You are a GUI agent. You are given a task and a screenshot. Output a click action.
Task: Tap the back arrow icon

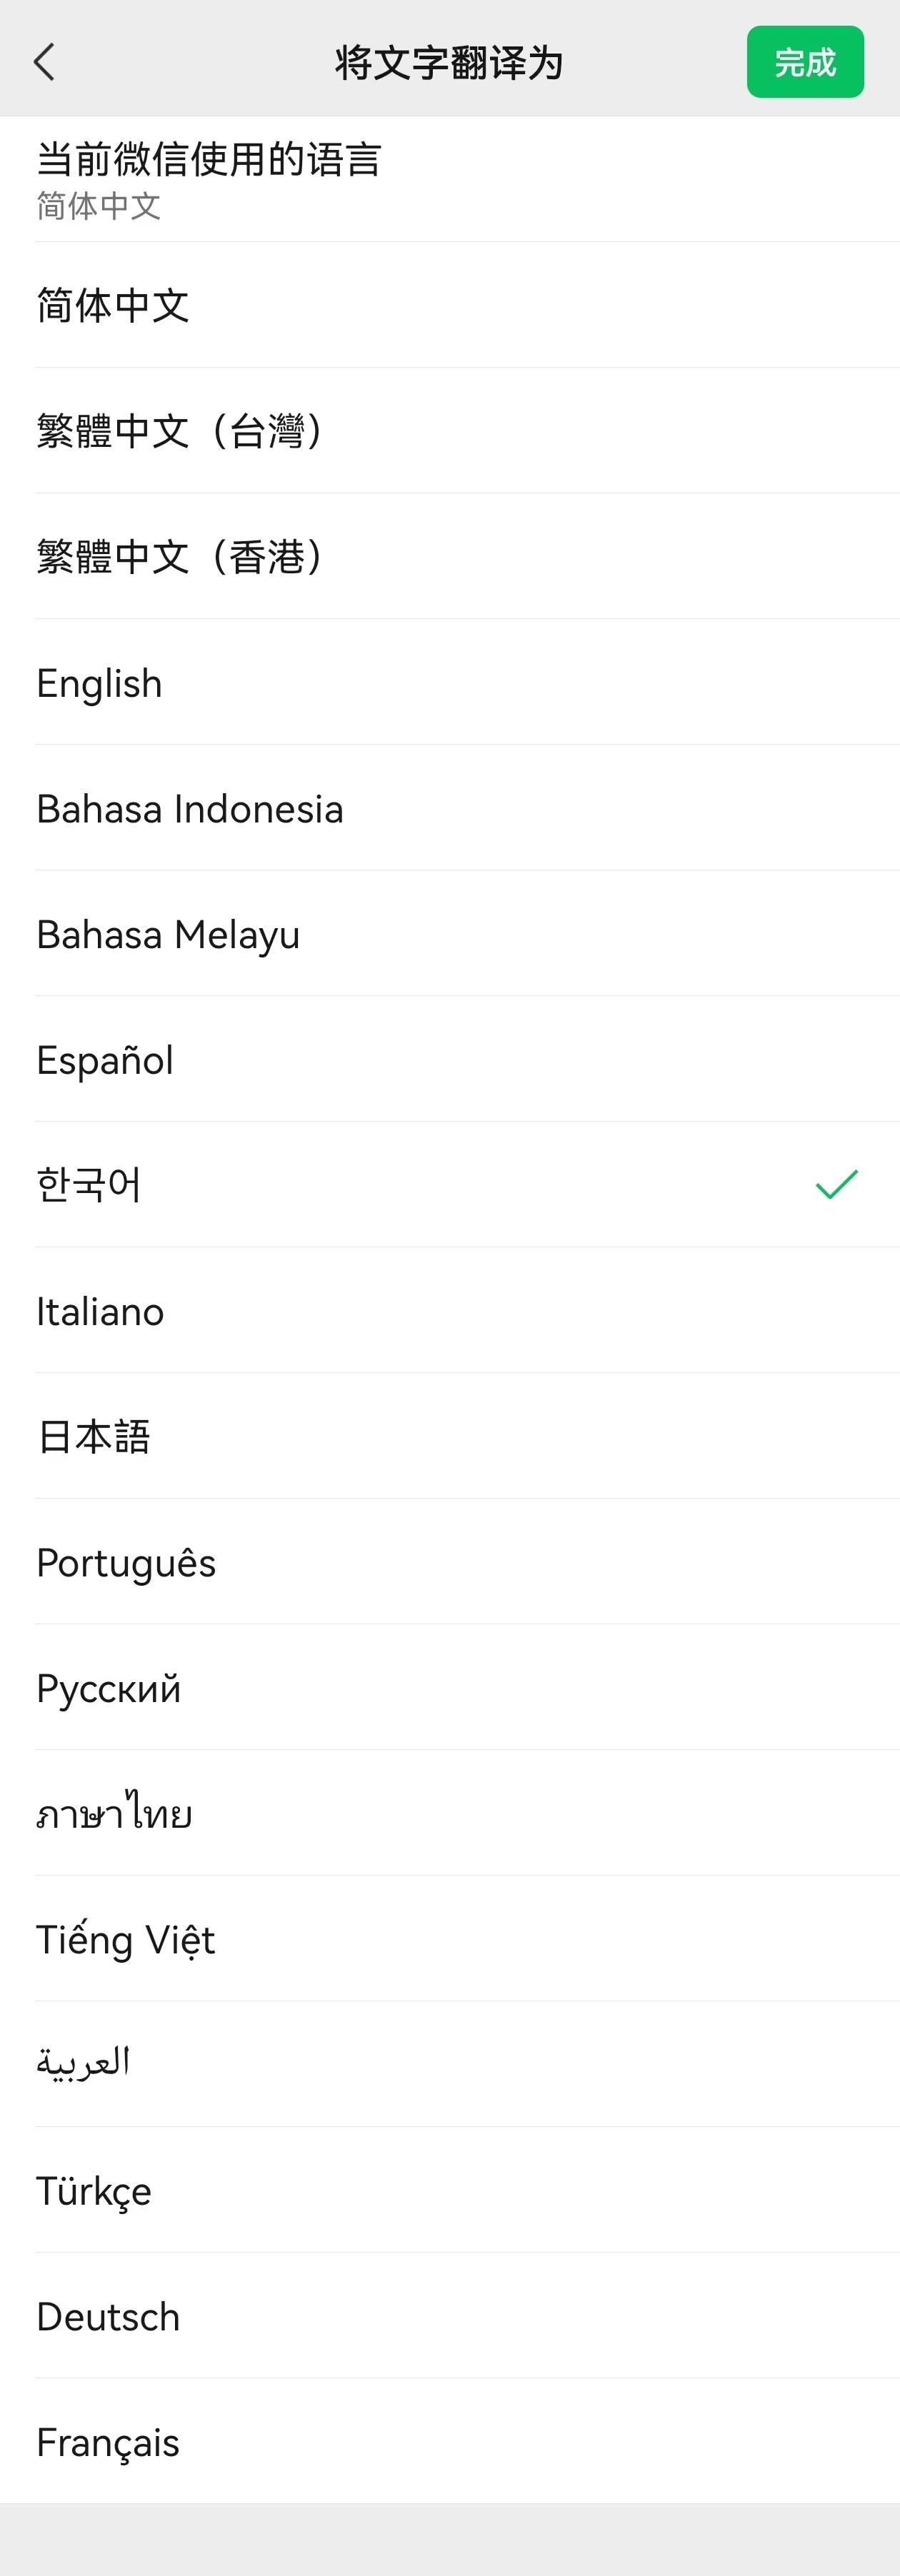coord(44,62)
